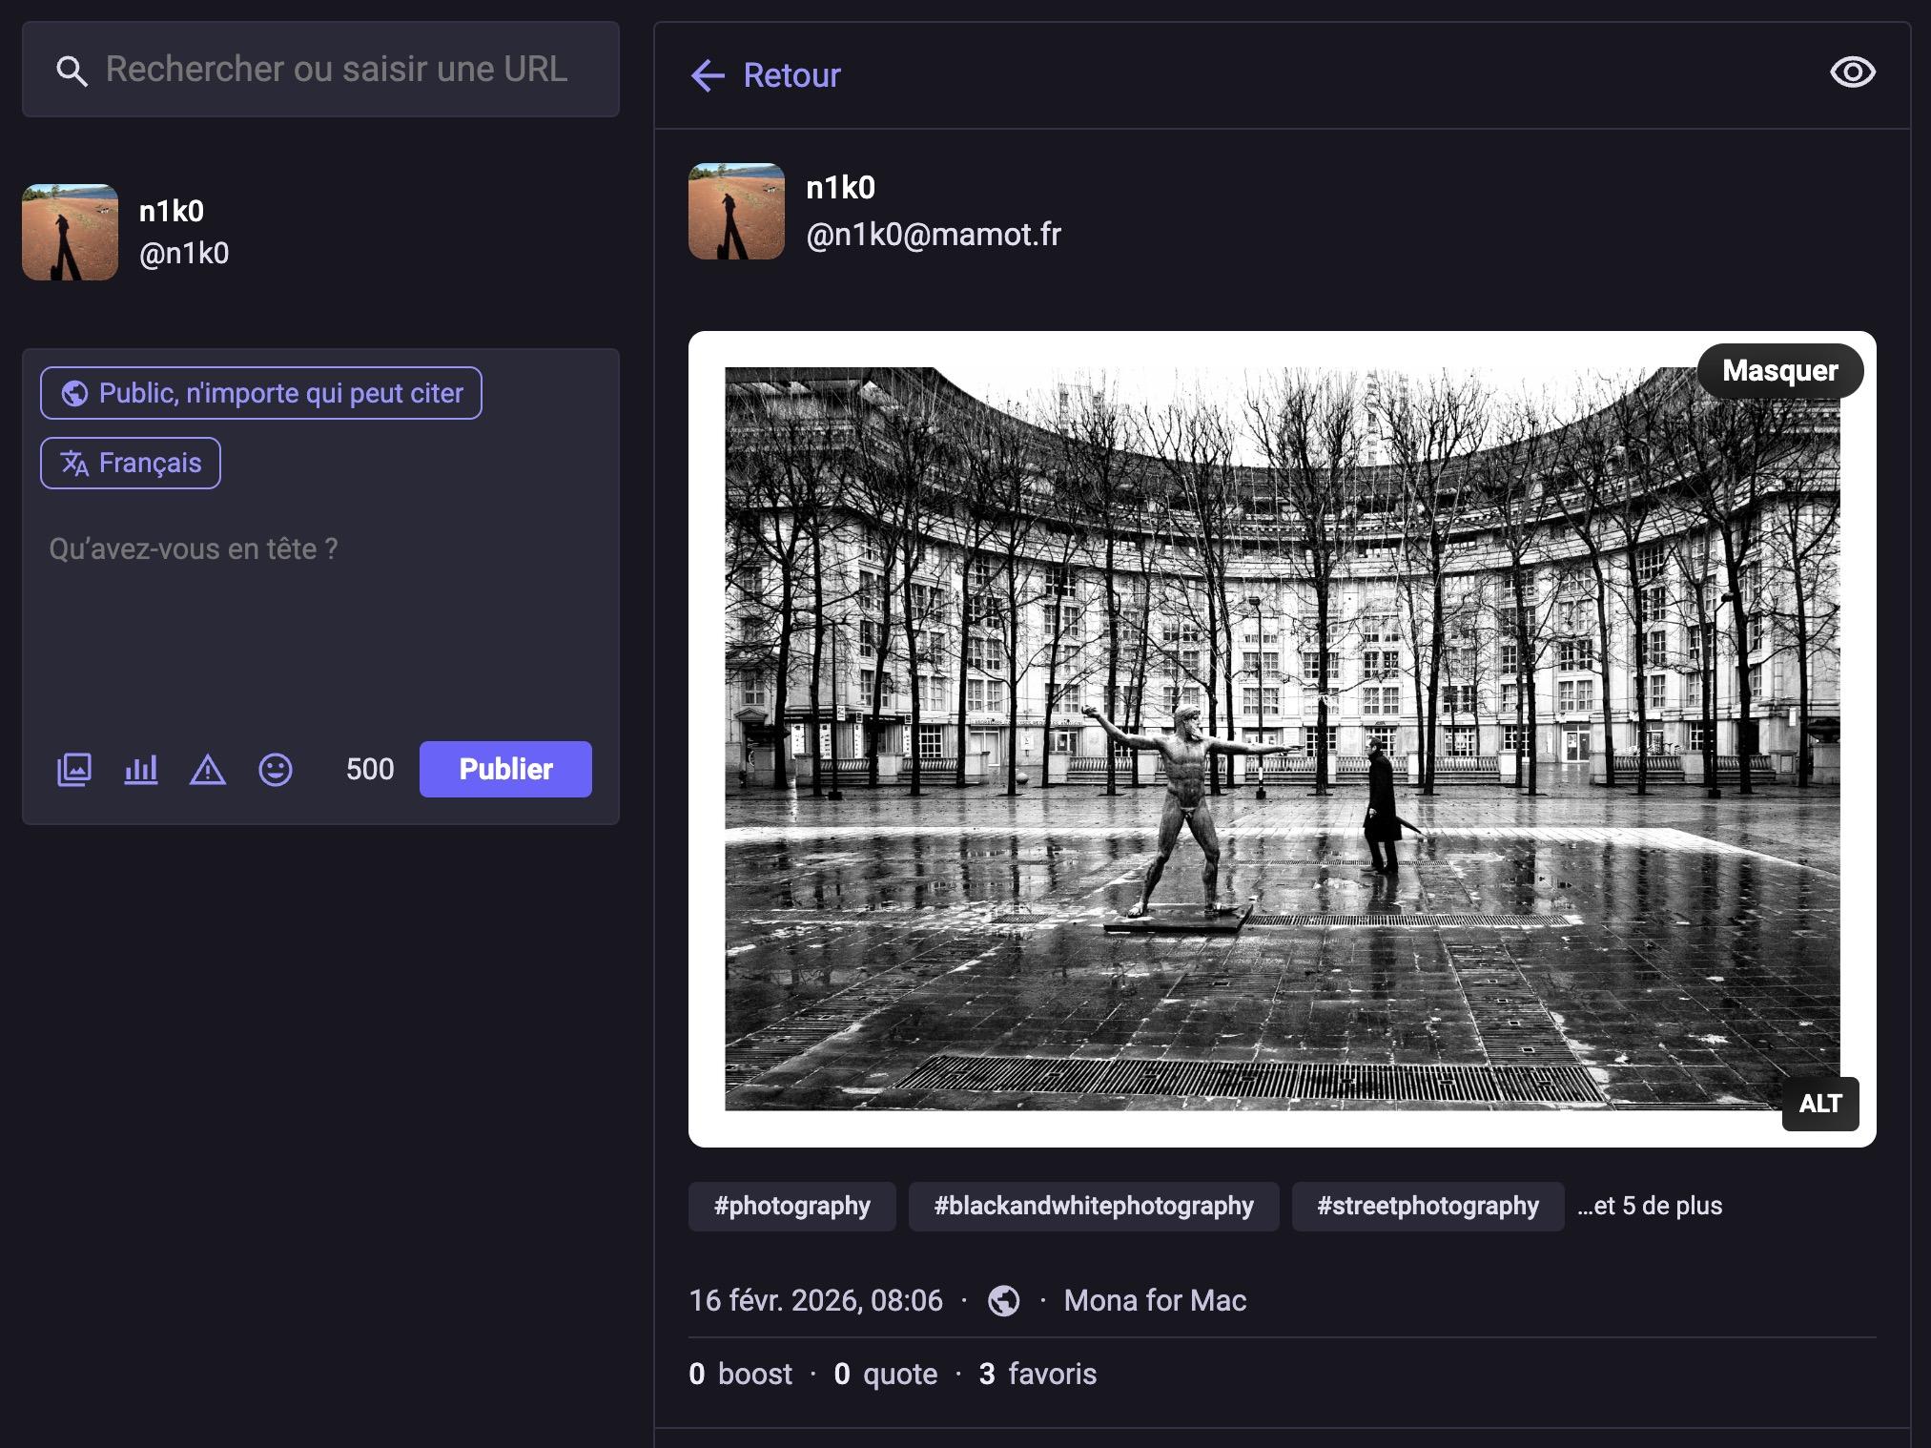The width and height of the screenshot is (1931, 1448).
Task: Open the Français language selector
Action: (131, 464)
